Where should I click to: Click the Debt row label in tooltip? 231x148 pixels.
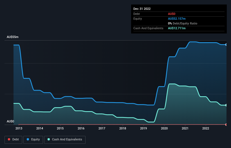click(136, 14)
